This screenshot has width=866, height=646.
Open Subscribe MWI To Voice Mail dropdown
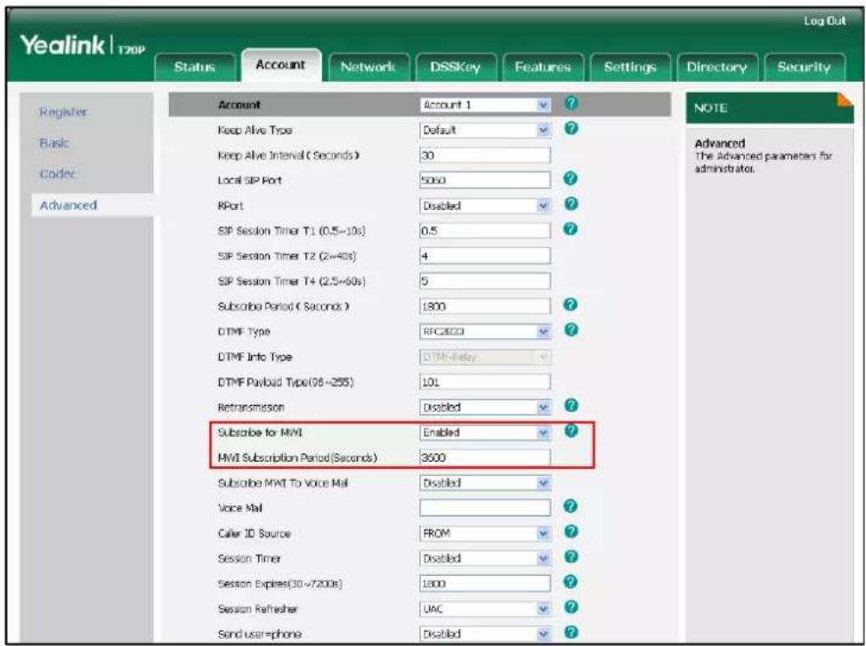(485, 483)
